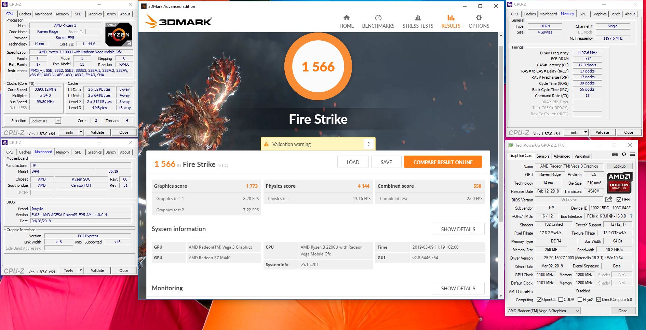
Task: Click Mainboard CPU-Z window title icon
Action: click(x=5, y=142)
